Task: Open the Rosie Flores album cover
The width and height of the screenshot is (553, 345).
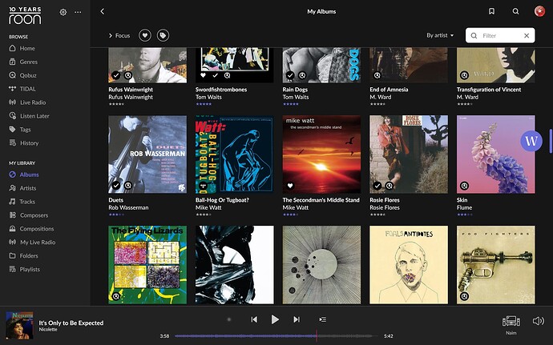Action: click(x=409, y=154)
